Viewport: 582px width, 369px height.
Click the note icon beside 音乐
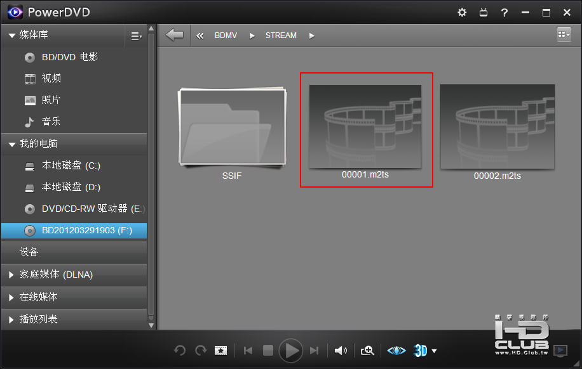29,122
